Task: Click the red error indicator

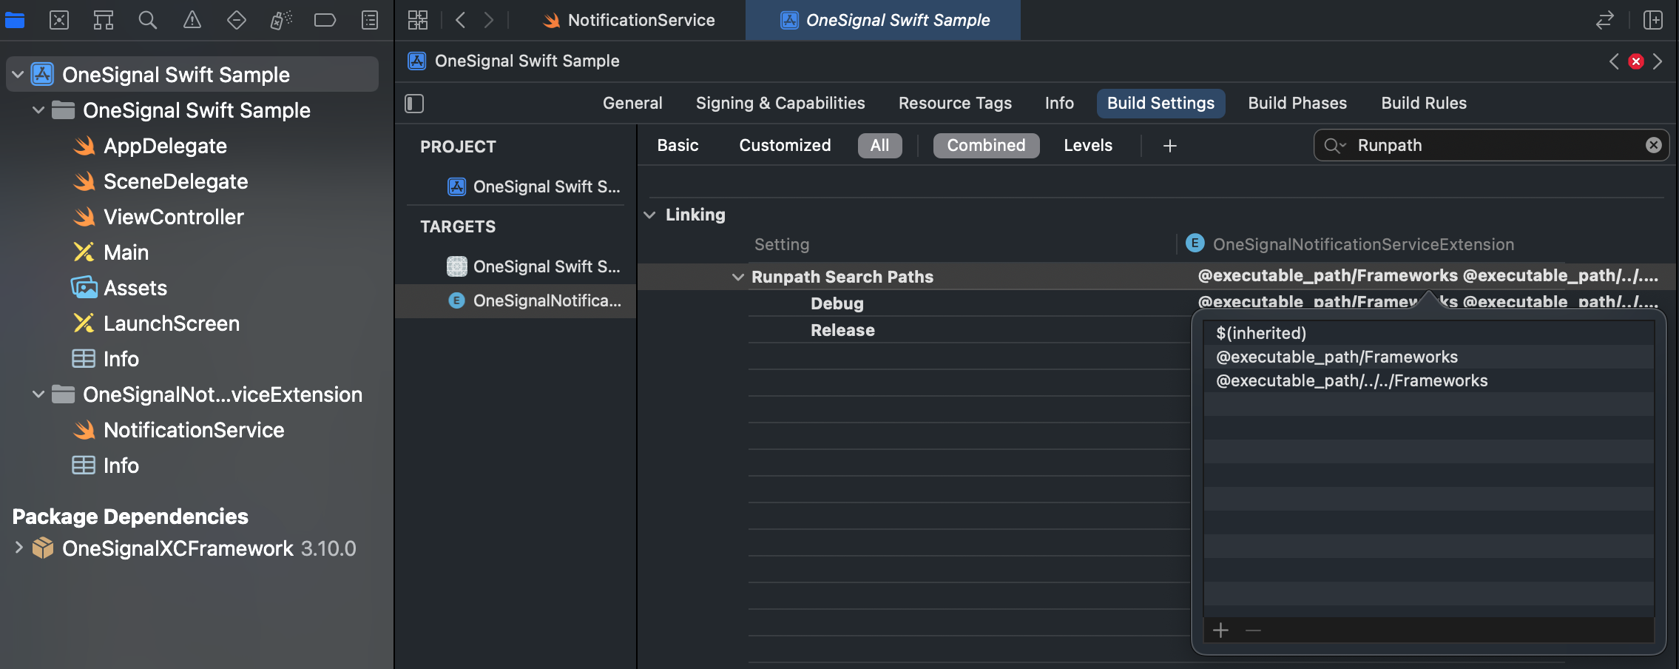Action: point(1636,61)
